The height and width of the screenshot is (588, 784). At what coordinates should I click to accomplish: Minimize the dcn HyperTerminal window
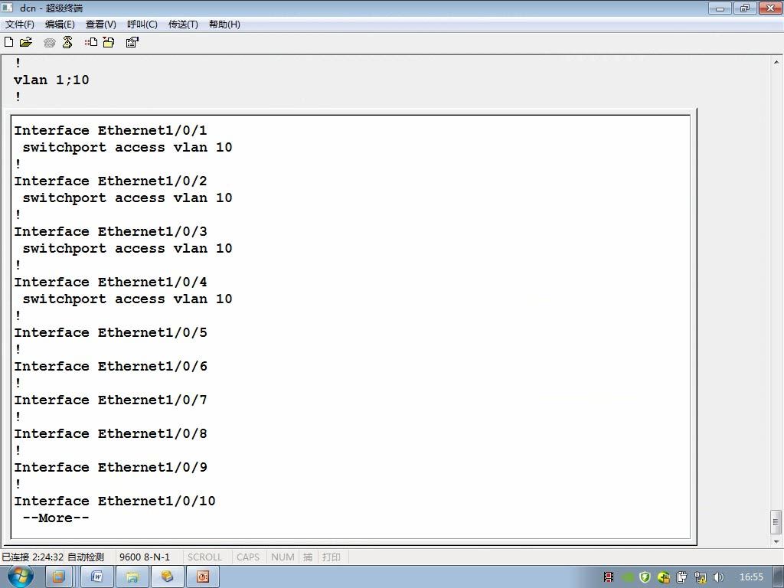point(720,8)
